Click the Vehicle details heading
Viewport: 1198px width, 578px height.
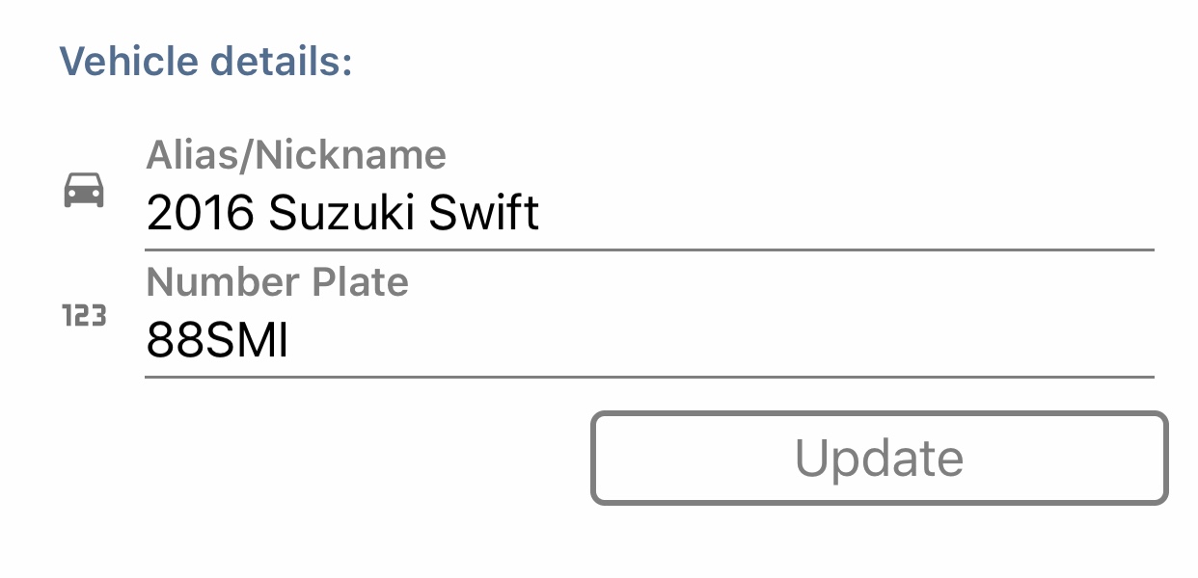coord(206,62)
